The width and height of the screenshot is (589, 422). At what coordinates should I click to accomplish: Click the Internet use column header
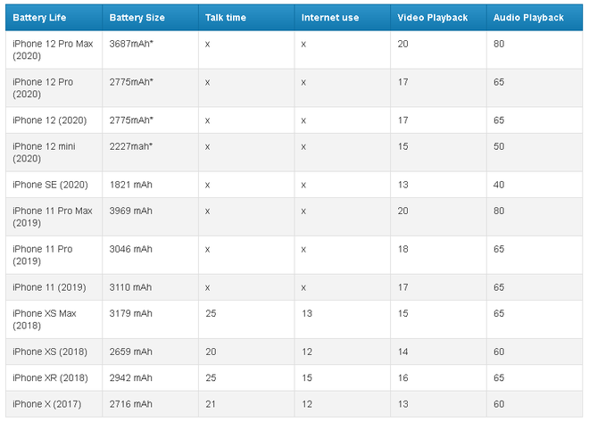(329, 18)
